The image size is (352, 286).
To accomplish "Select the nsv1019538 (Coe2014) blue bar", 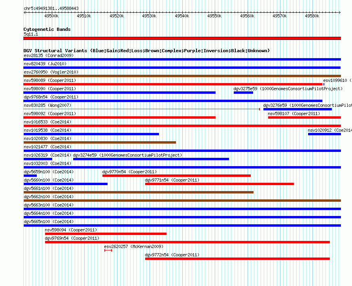I will (91, 134).
